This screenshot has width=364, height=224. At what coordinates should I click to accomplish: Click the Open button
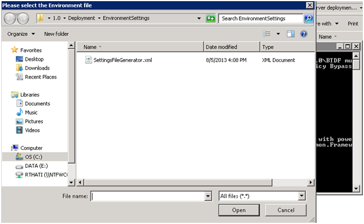[x=239, y=210]
